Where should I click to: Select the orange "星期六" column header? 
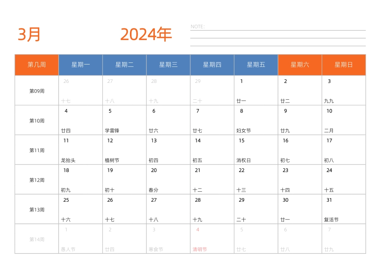click(300, 65)
